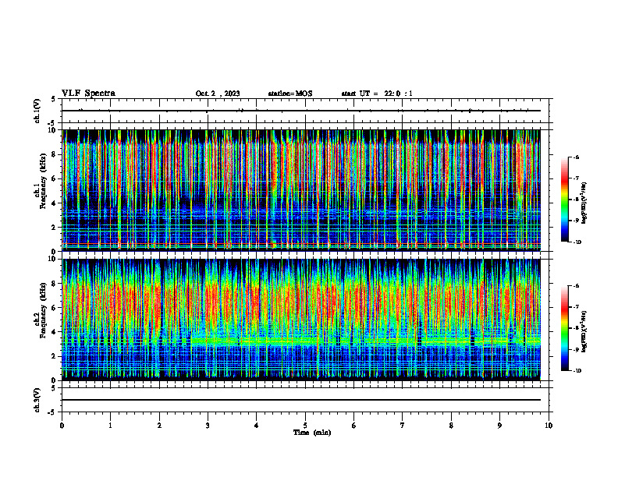Click the "4" kHz tick on ch.2 frequency axis

(55, 332)
